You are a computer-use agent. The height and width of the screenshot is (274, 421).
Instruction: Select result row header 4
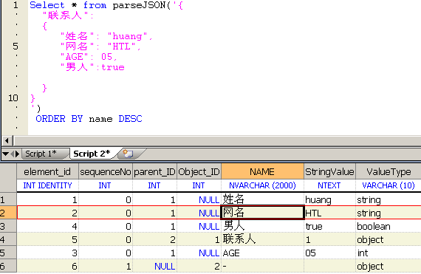pyautogui.click(x=8, y=239)
